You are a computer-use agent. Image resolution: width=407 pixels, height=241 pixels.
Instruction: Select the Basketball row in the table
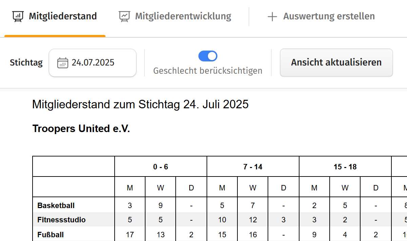pos(56,205)
